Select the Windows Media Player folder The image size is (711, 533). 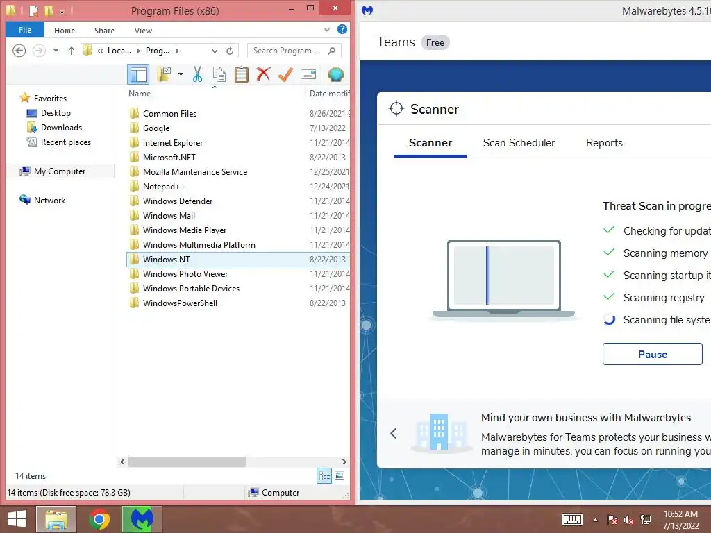point(185,230)
